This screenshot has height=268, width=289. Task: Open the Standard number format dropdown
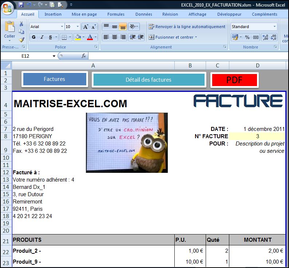275,27
